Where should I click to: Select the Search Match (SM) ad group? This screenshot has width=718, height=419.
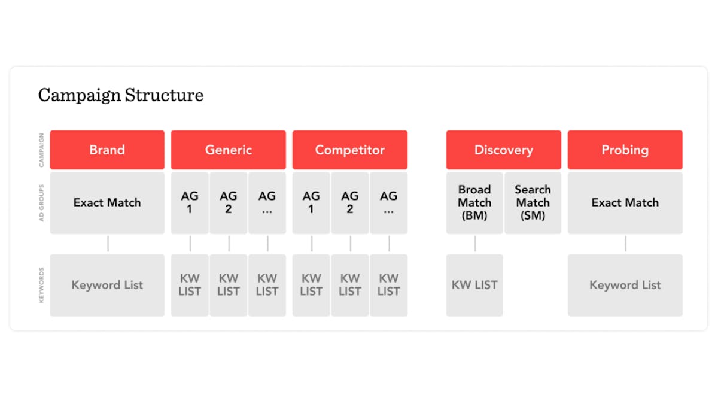tap(533, 203)
